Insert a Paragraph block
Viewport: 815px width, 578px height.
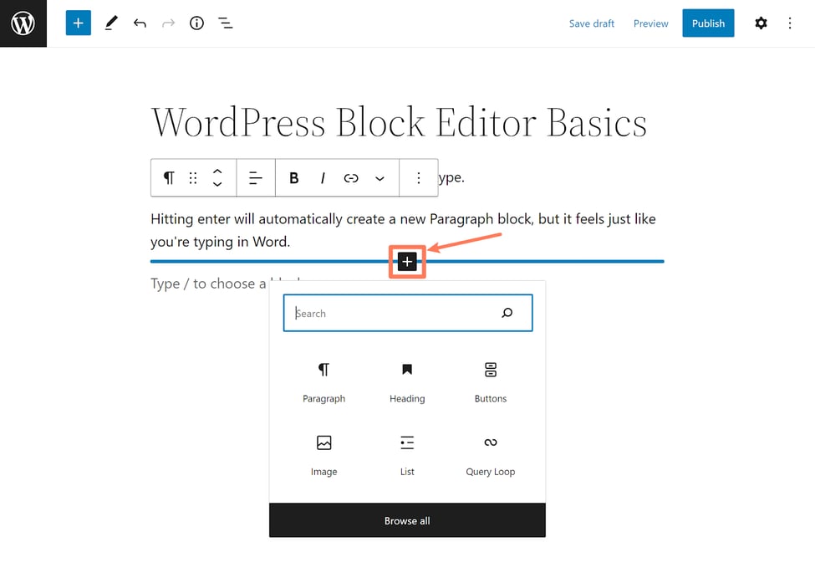pos(323,382)
